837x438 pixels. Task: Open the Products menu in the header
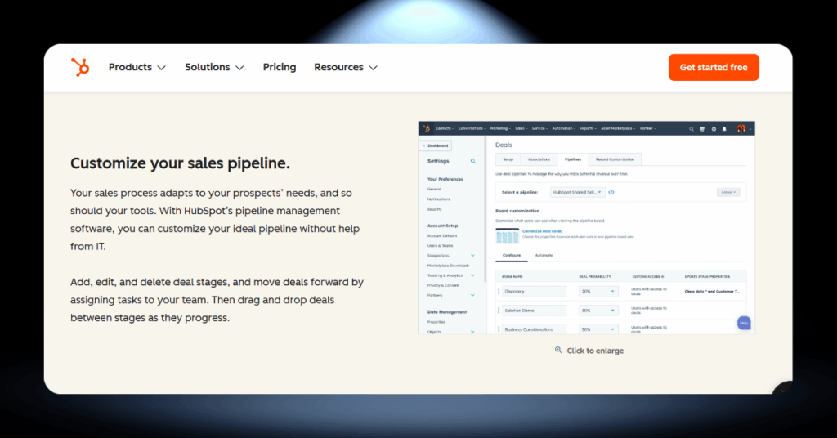pyautogui.click(x=137, y=67)
